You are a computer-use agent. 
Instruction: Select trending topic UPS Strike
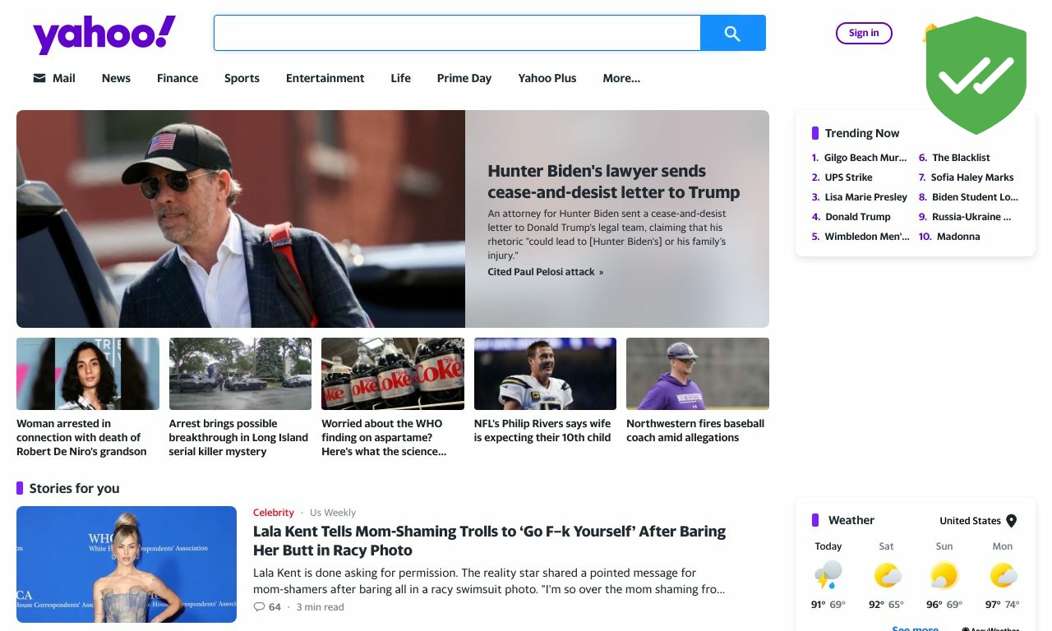(x=848, y=177)
